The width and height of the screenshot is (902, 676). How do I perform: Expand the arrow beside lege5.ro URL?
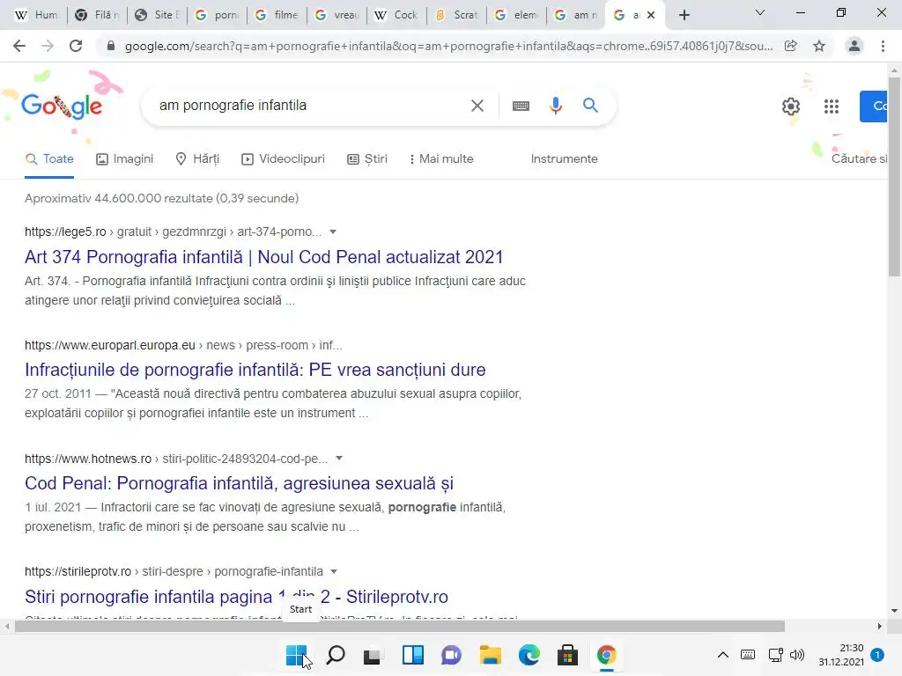tap(332, 231)
